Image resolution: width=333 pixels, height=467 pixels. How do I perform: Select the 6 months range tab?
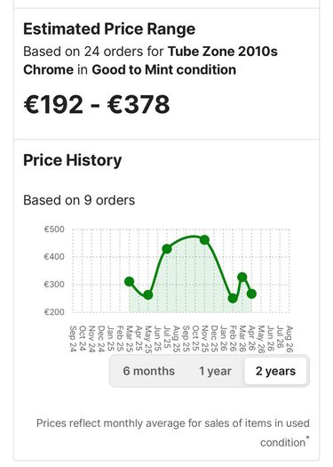148,371
